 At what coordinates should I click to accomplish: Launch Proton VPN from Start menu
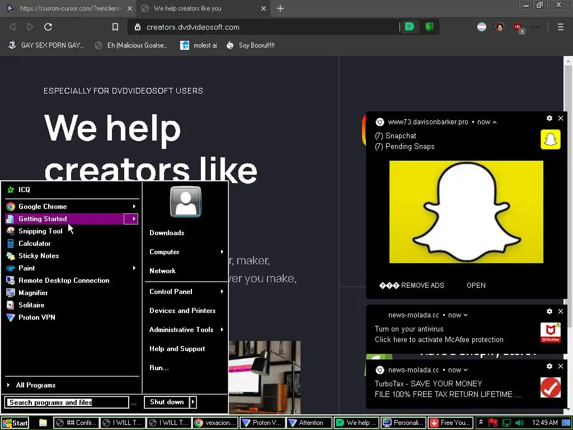[72, 317]
